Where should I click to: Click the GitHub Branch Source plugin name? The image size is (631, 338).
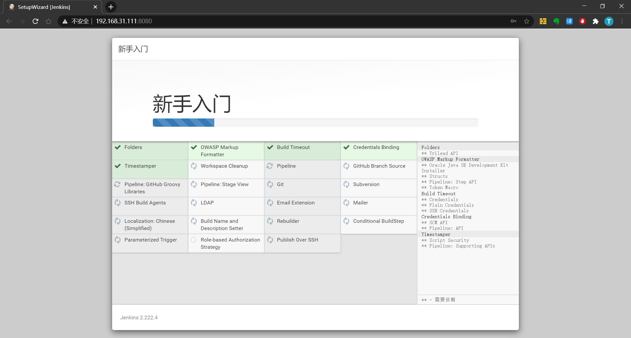click(379, 166)
